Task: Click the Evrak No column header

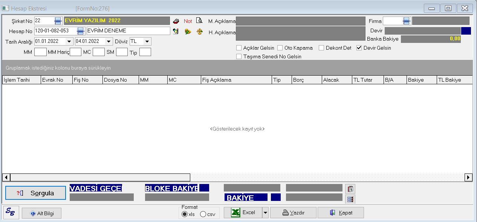Action: click(x=57, y=80)
